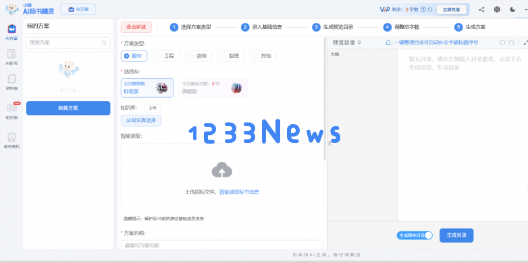Open the AI方案 top tab
Image resolution: width=528 pixels, height=263 pixels.
(x=78, y=9)
